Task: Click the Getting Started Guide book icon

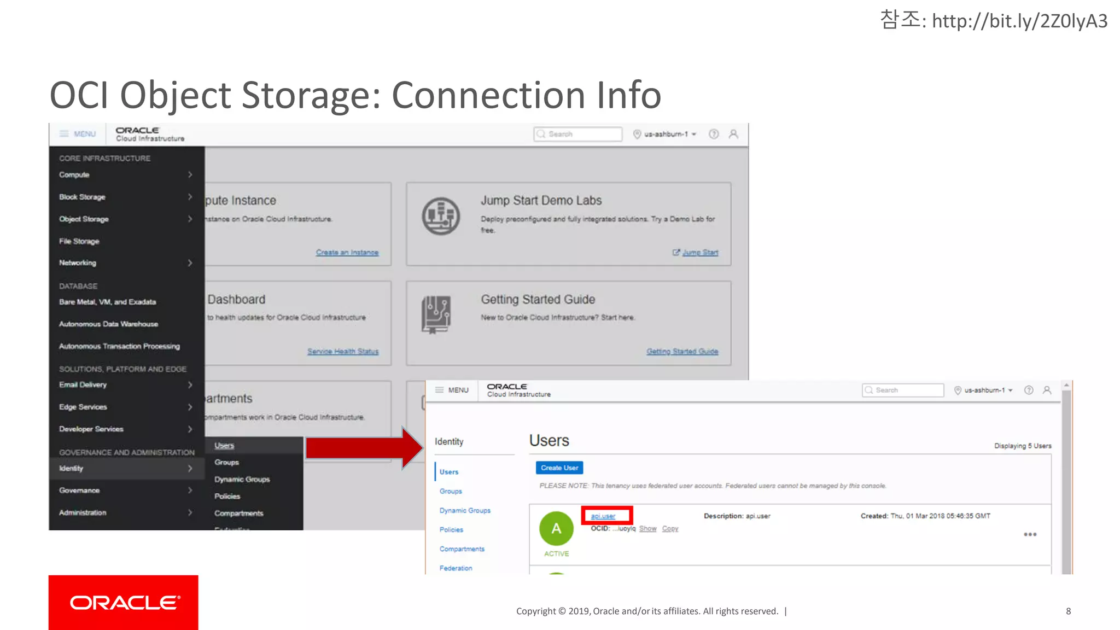Action: click(436, 314)
